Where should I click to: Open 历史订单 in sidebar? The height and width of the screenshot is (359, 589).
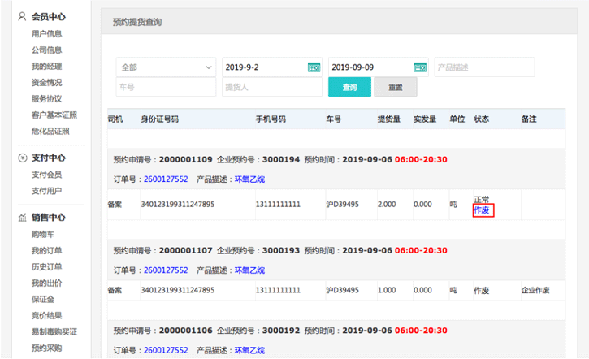tap(46, 267)
